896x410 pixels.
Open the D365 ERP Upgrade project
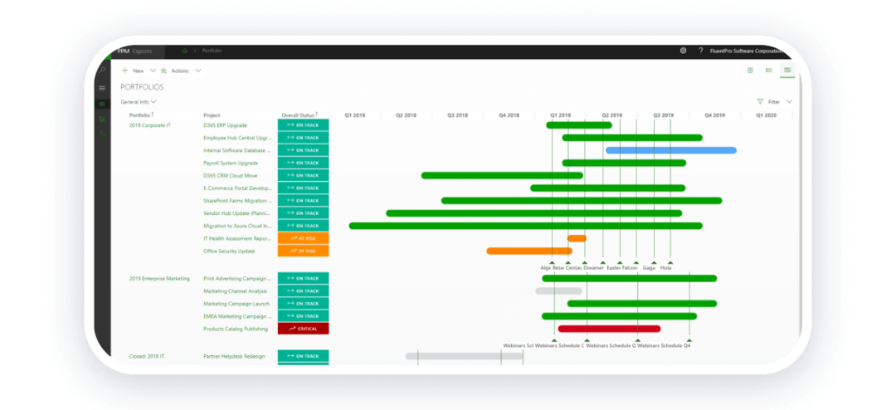[225, 124]
